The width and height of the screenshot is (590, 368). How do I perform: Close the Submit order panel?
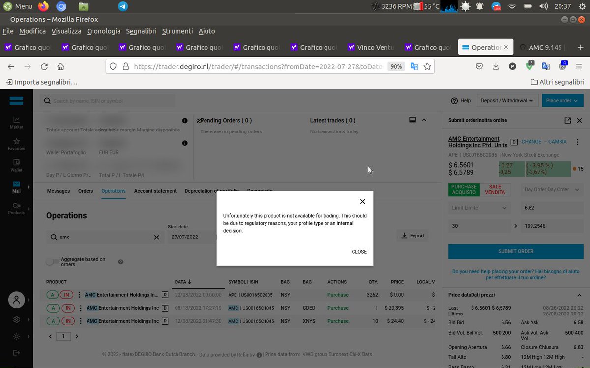(579, 120)
